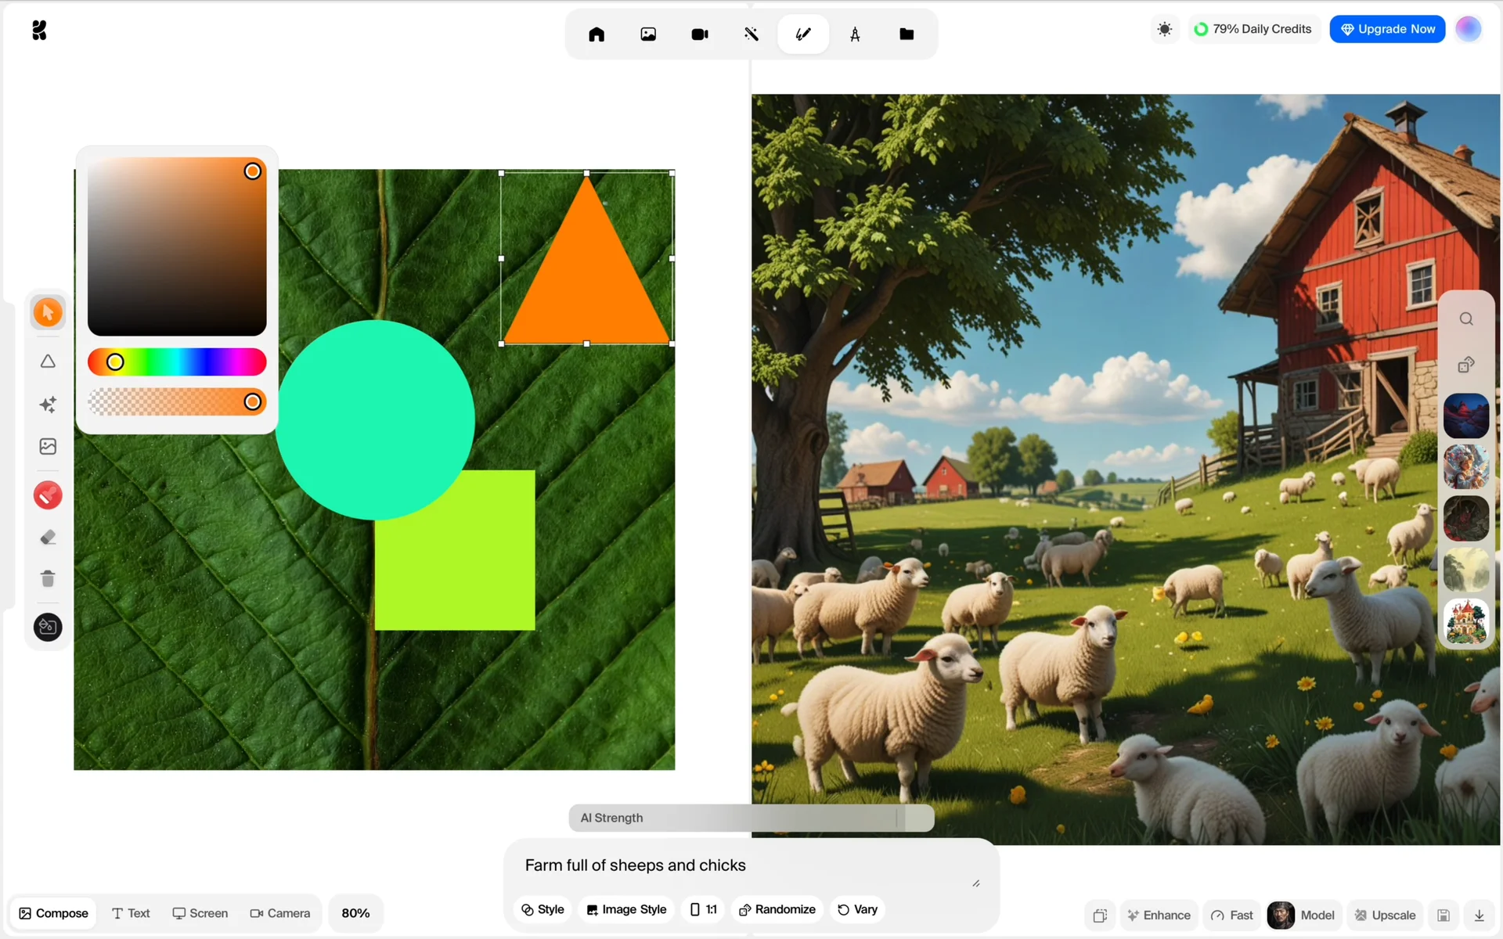This screenshot has height=939, width=1503.
Task: Click the rainbow hue slider
Action: pyautogui.click(x=177, y=362)
